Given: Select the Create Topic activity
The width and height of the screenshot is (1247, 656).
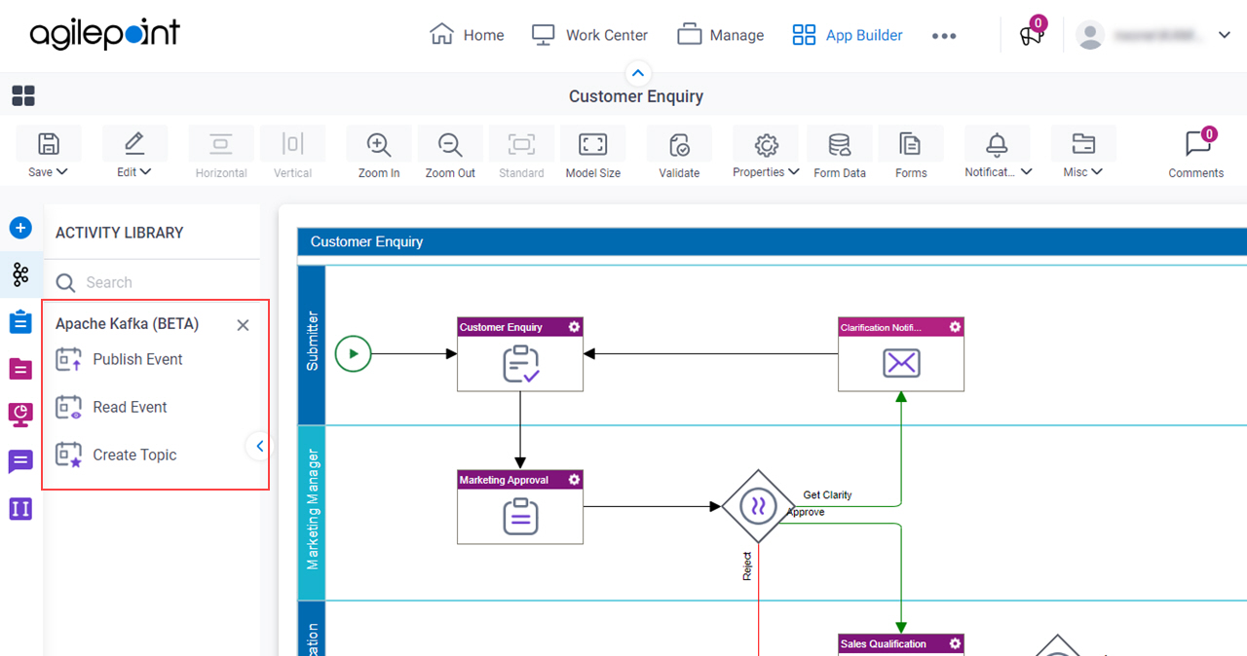Looking at the screenshot, I should [x=116, y=455].
